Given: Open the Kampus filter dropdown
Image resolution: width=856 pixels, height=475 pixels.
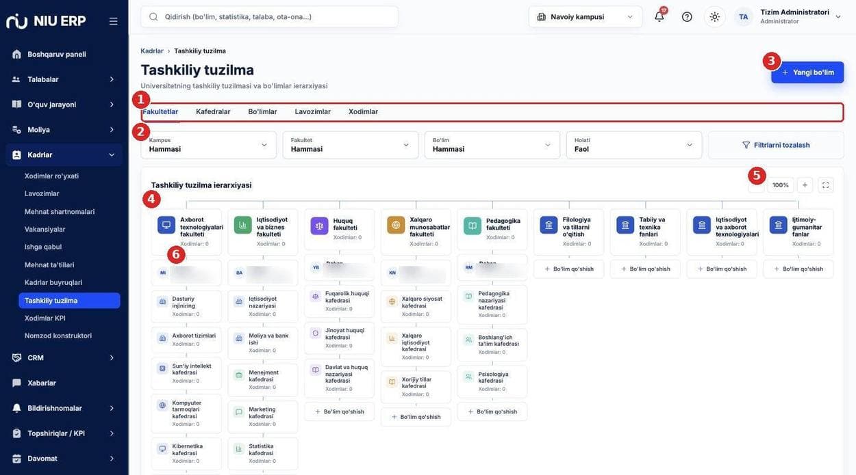Looking at the screenshot, I should click(x=209, y=145).
